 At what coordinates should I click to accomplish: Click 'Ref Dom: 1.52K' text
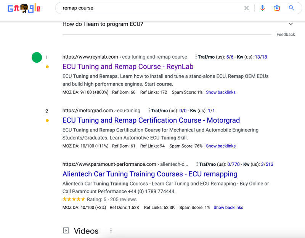tap(125, 208)
